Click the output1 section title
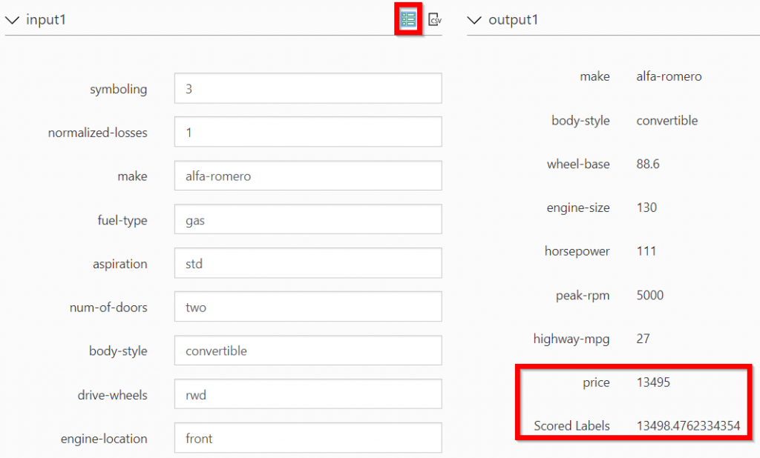Image resolution: width=760 pixels, height=458 pixels. (x=514, y=19)
